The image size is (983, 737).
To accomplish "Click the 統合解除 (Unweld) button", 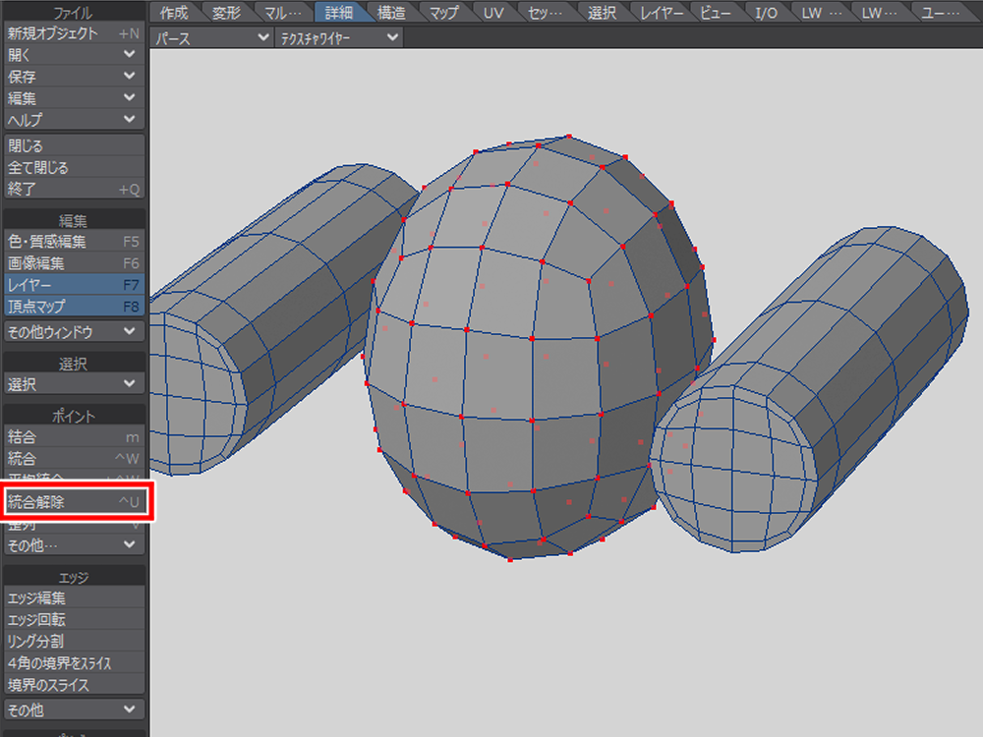I will [74, 502].
